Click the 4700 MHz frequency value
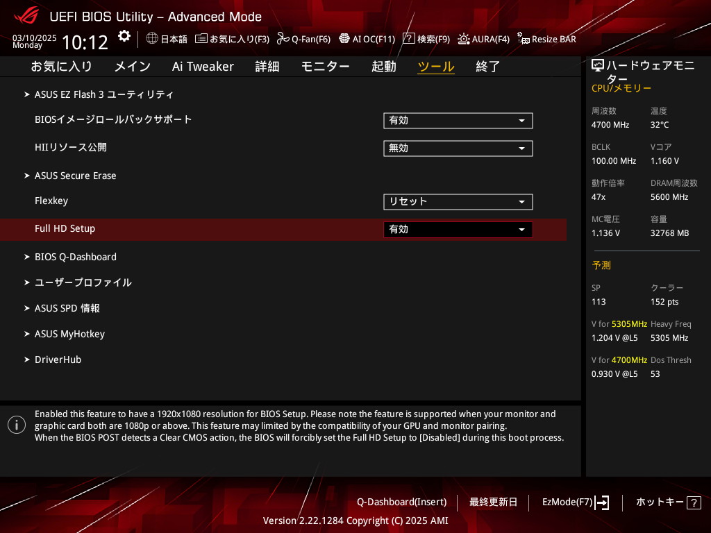Viewport: 711px width, 533px height. (610, 125)
